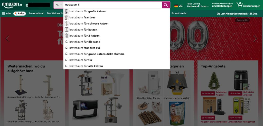Select suggestion 'kratzbaum für tür'
The height and width of the screenshot is (126, 263).
point(117,60)
